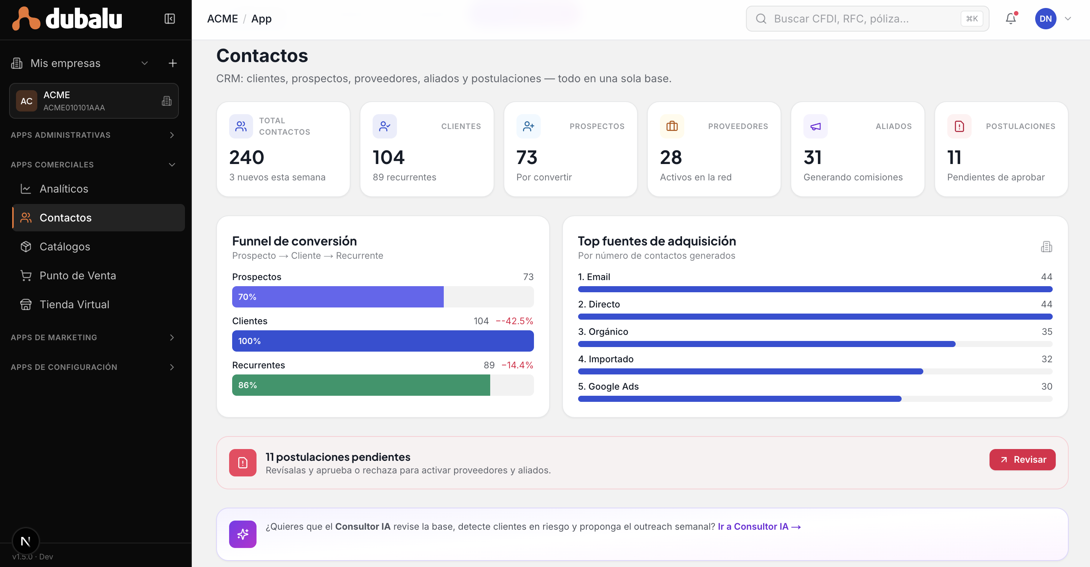1090x567 pixels.
Task: Follow the Ir a Consultor IA link
Action: (x=759, y=526)
